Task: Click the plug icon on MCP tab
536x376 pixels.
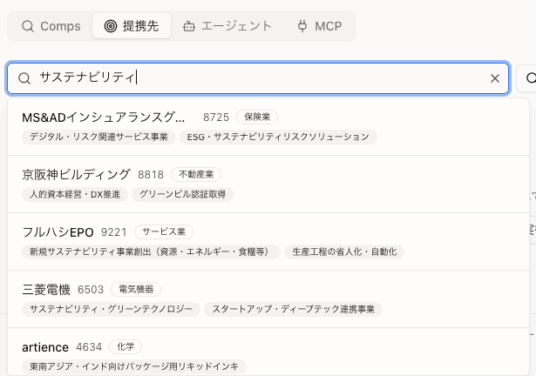Action: [302, 26]
